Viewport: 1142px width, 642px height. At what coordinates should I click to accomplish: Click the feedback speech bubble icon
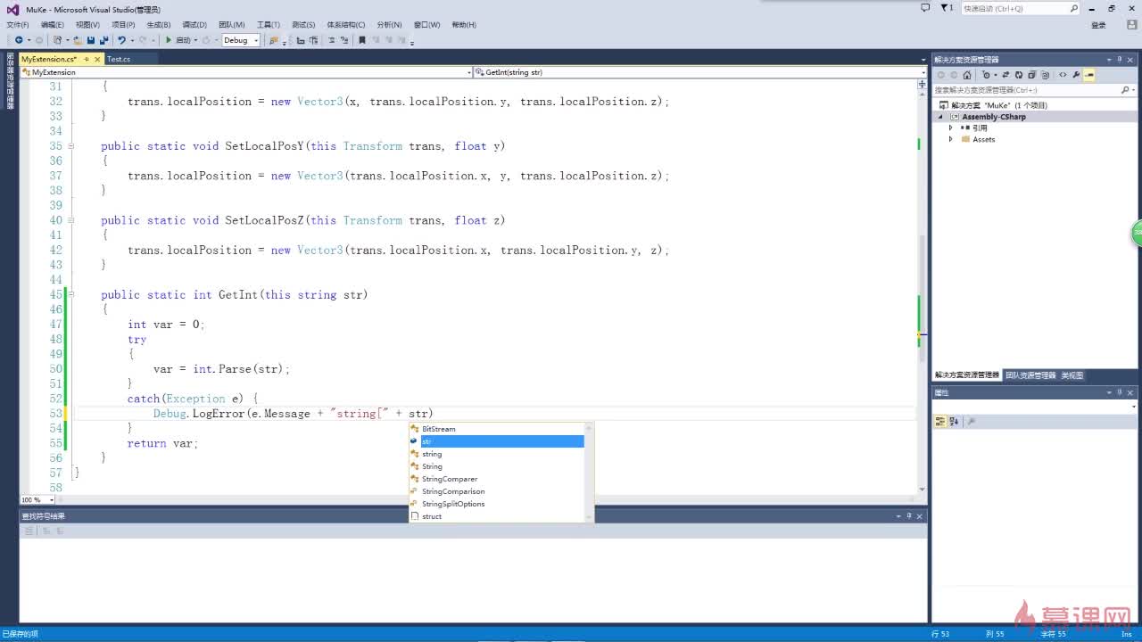point(925,8)
